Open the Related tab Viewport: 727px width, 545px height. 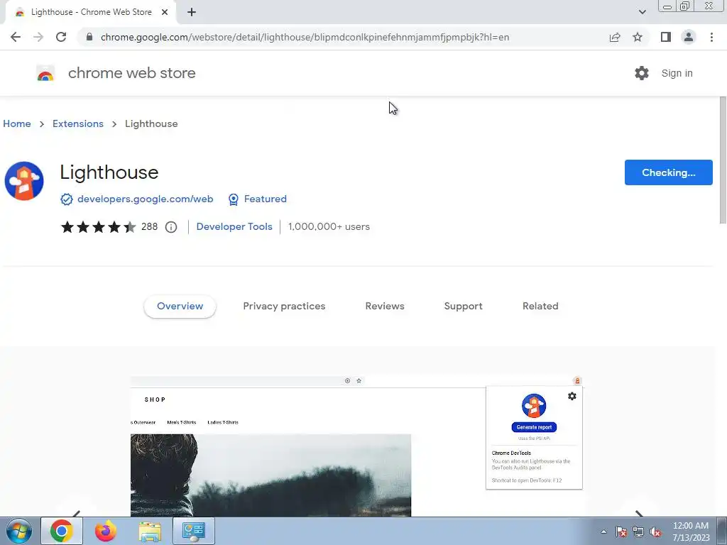[x=540, y=307]
